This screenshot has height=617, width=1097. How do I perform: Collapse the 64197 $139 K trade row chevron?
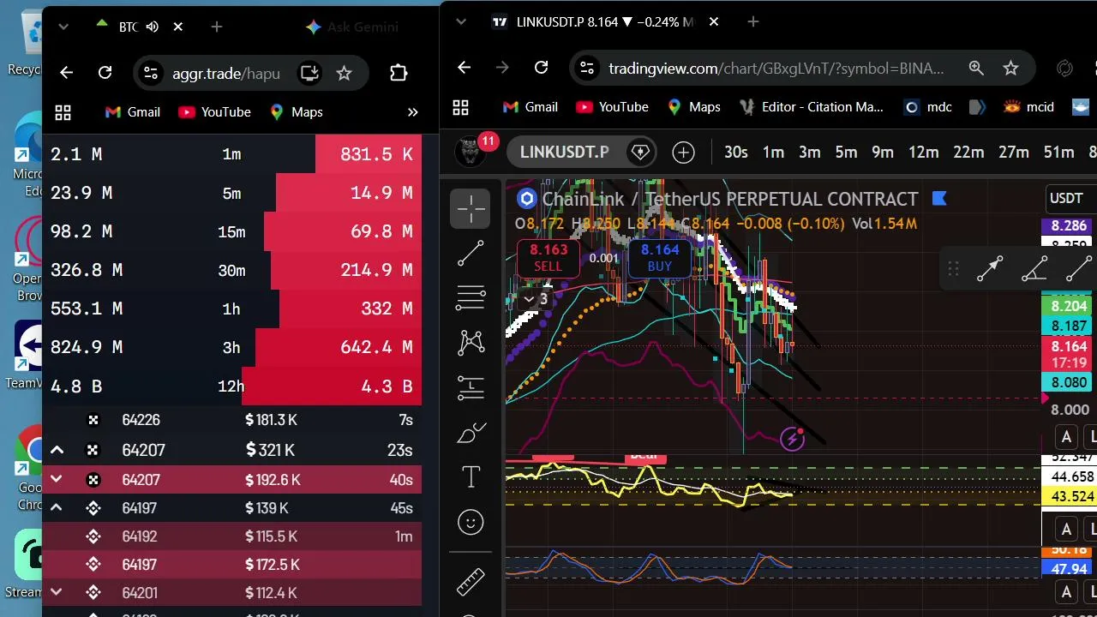(x=57, y=508)
